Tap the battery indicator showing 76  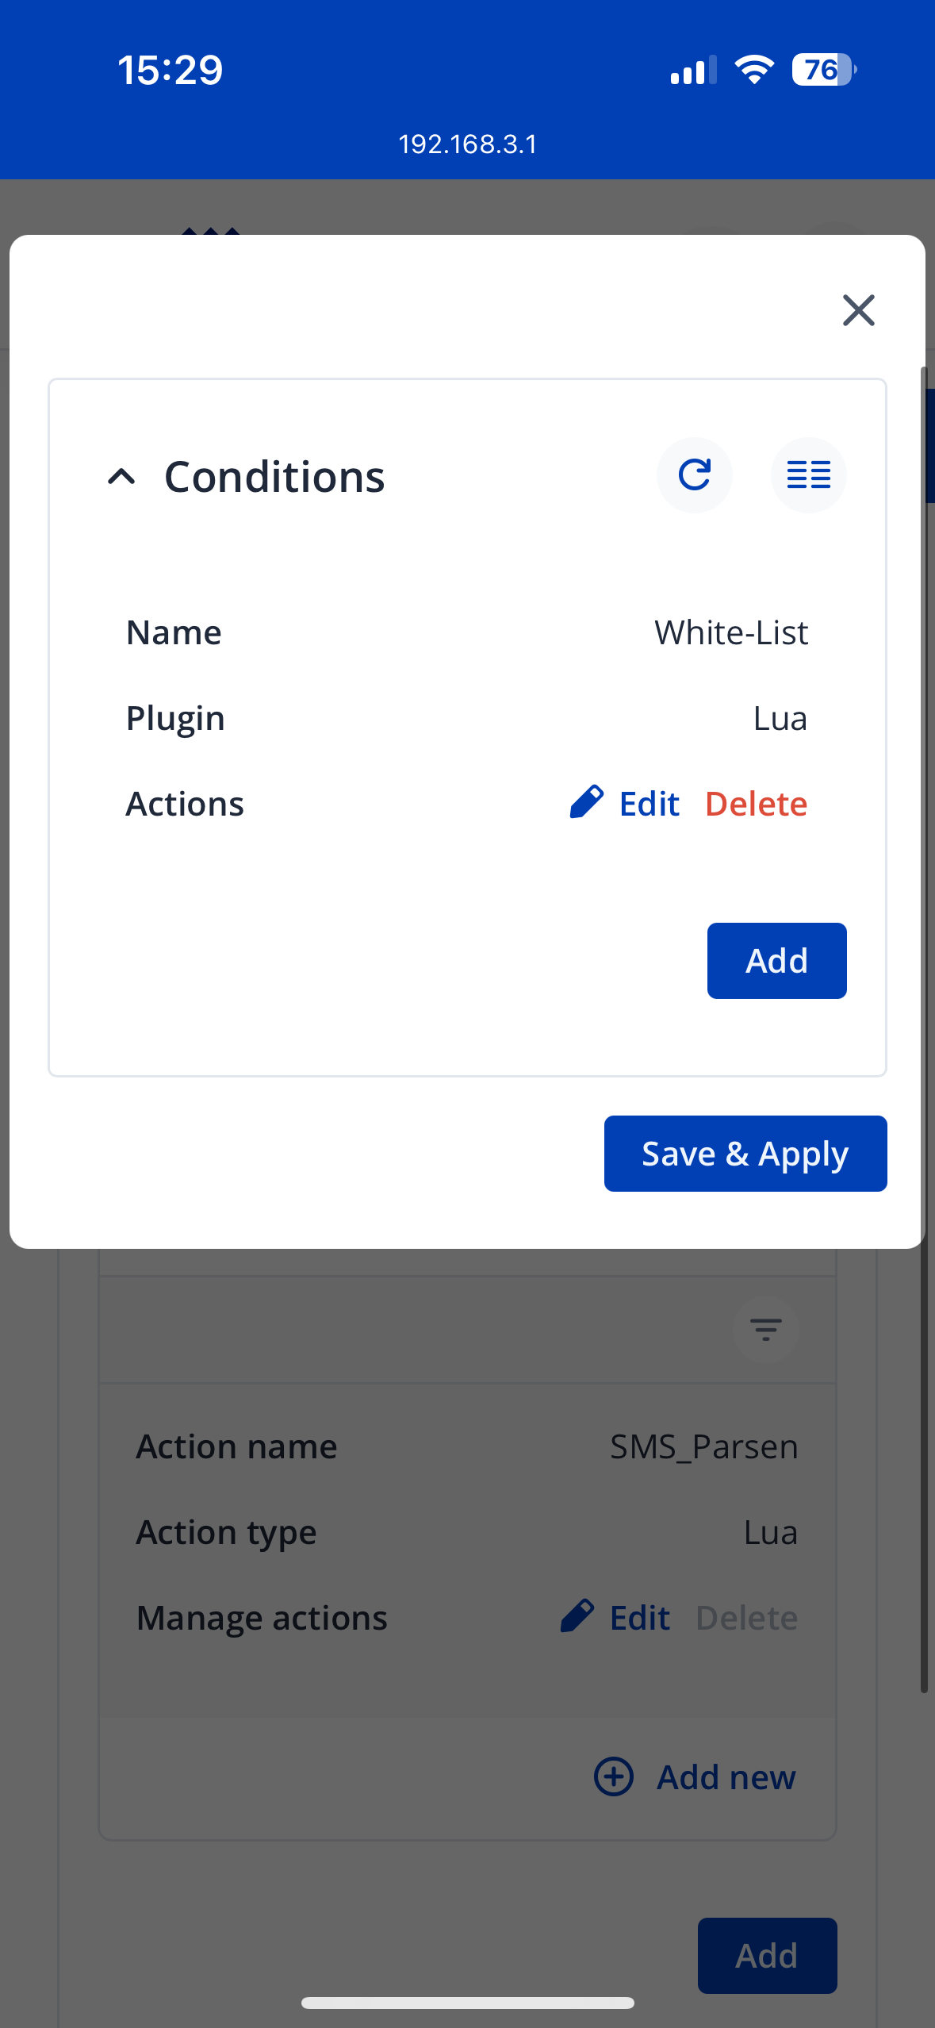pyautogui.click(x=823, y=70)
